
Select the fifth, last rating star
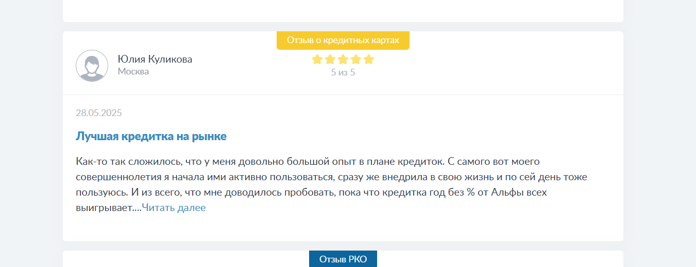tap(369, 60)
